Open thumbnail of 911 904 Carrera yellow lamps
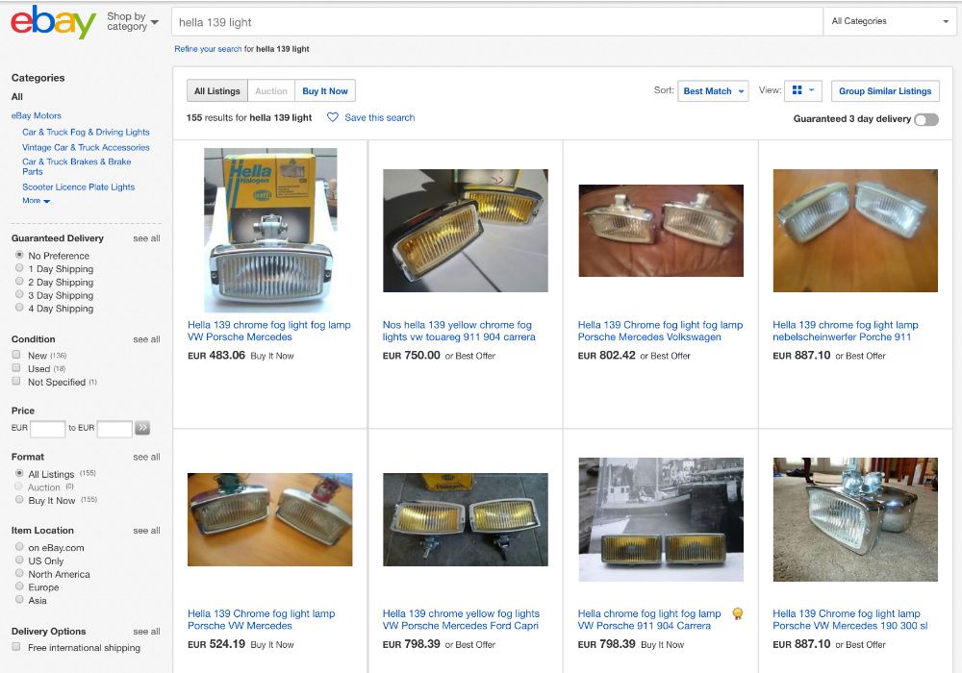The height and width of the screenshot is (673, 962). (x=661, y=519)
